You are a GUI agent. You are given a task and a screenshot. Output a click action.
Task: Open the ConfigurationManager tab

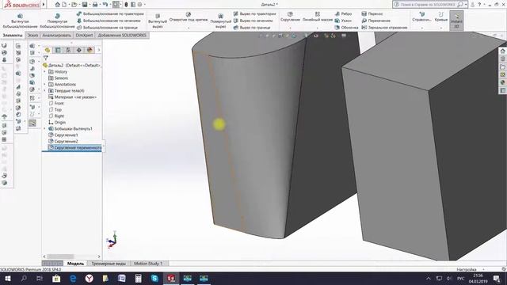tap(68, 50)
